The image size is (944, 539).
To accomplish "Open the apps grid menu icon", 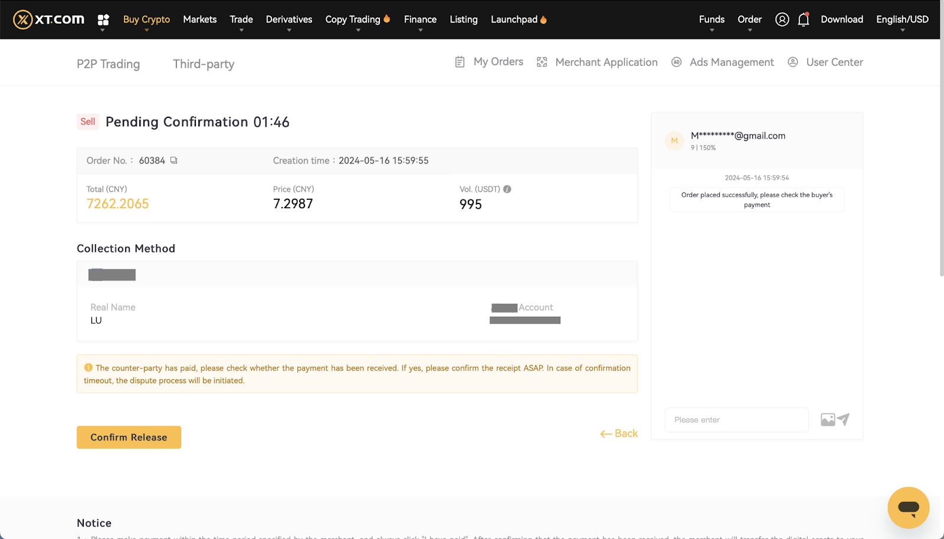I will 103,20.
